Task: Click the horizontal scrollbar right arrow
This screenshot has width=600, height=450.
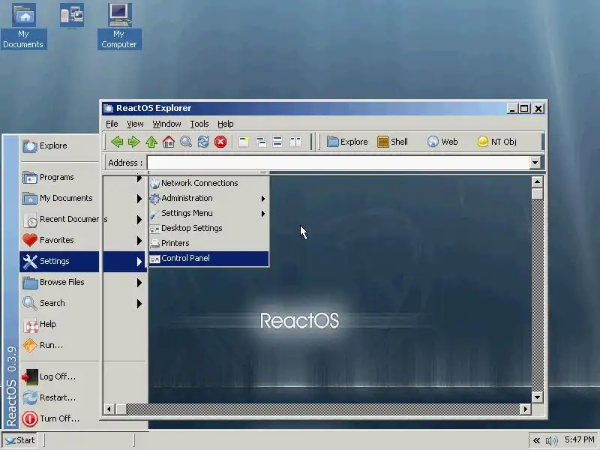Action: coord(526,409)
